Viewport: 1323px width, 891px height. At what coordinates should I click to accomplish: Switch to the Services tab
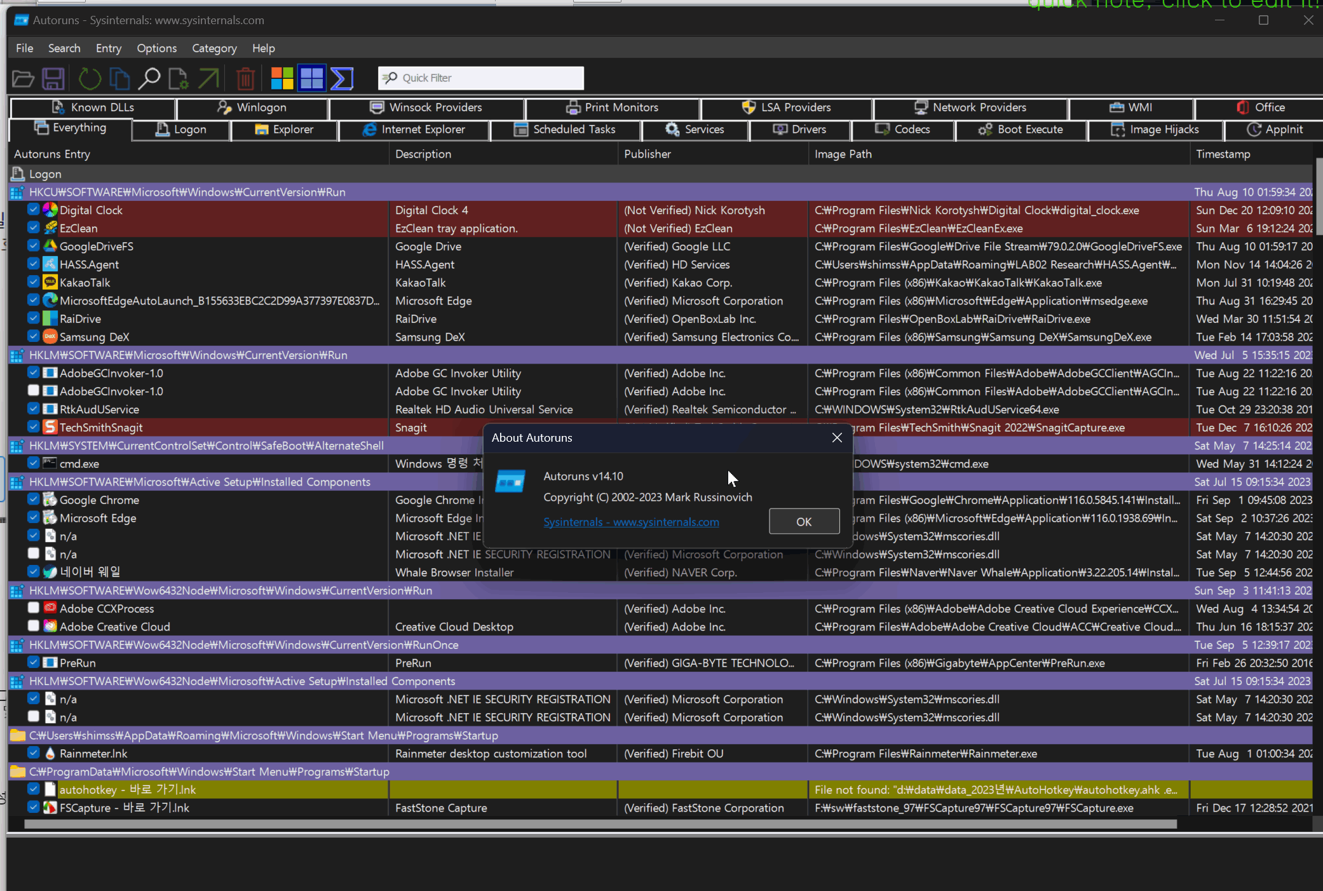coord(695,130)
